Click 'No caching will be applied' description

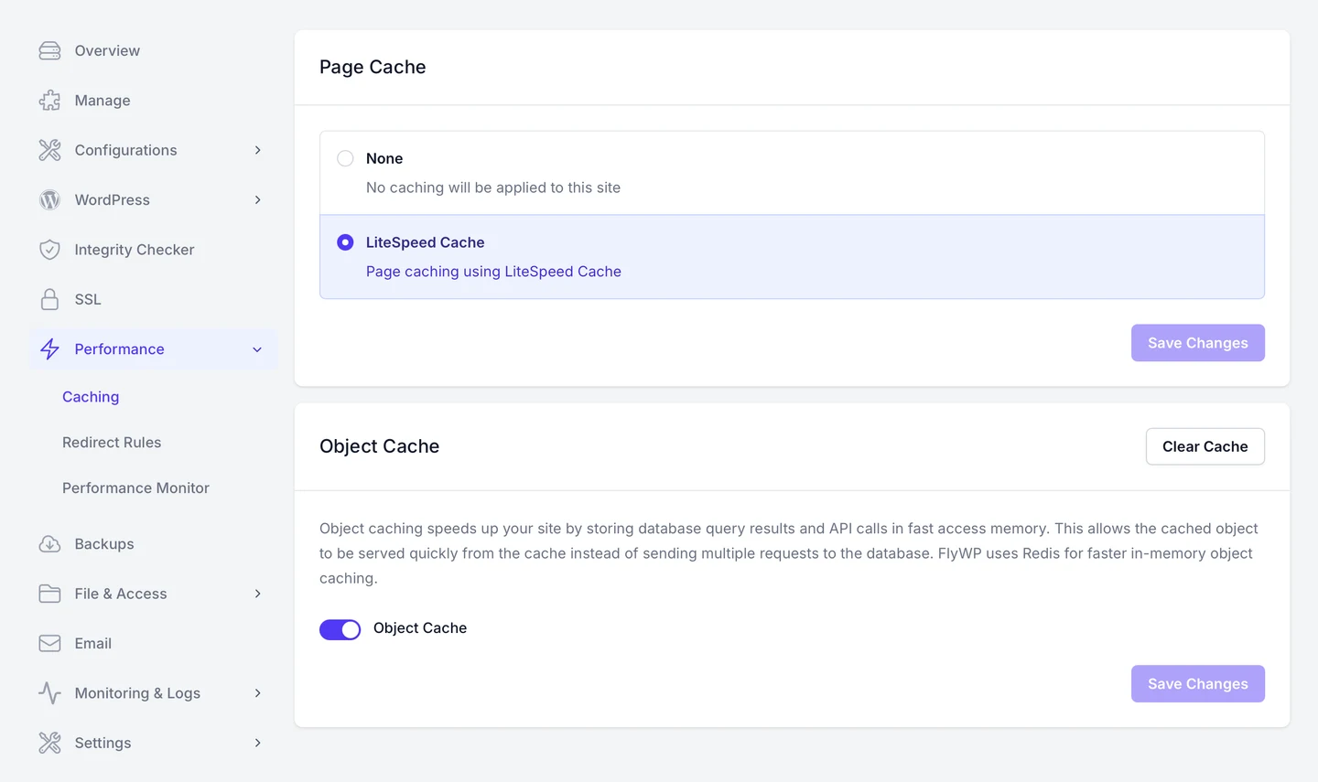click(493, 187)
